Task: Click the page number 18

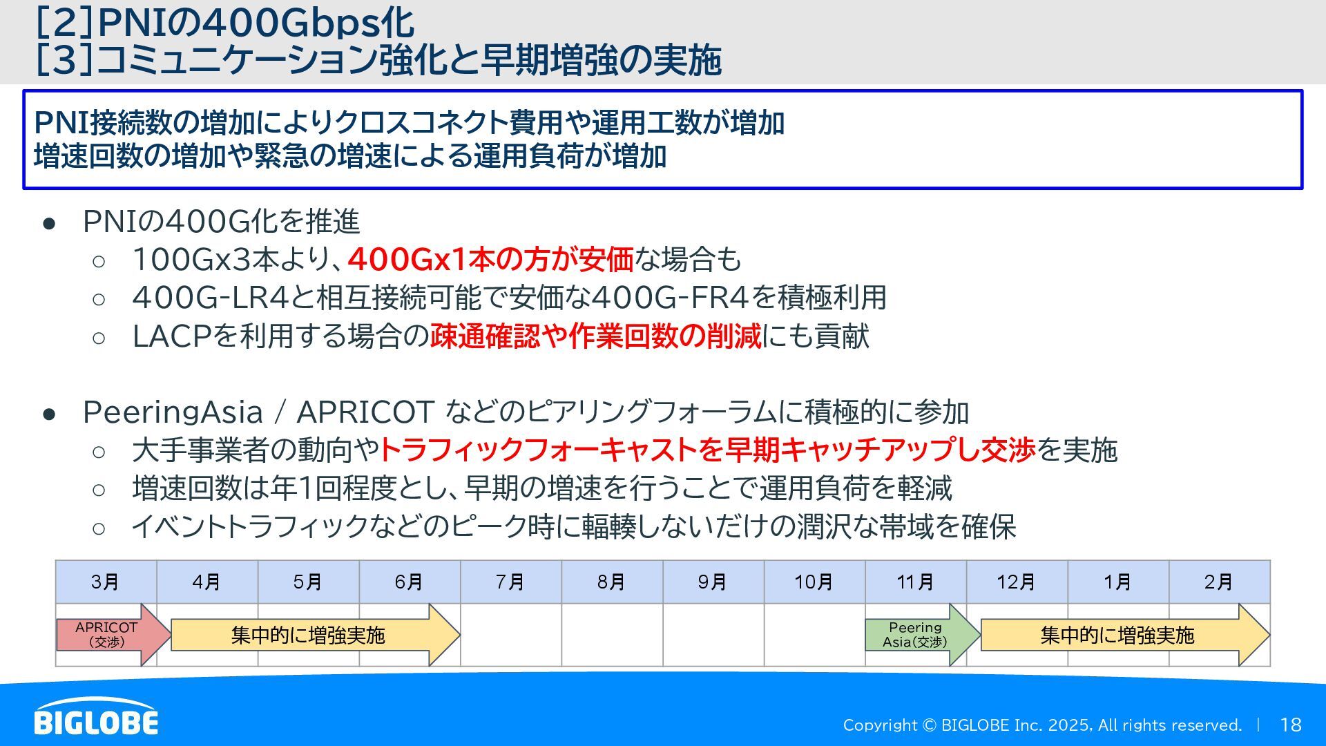Action: click(1291, 725)
